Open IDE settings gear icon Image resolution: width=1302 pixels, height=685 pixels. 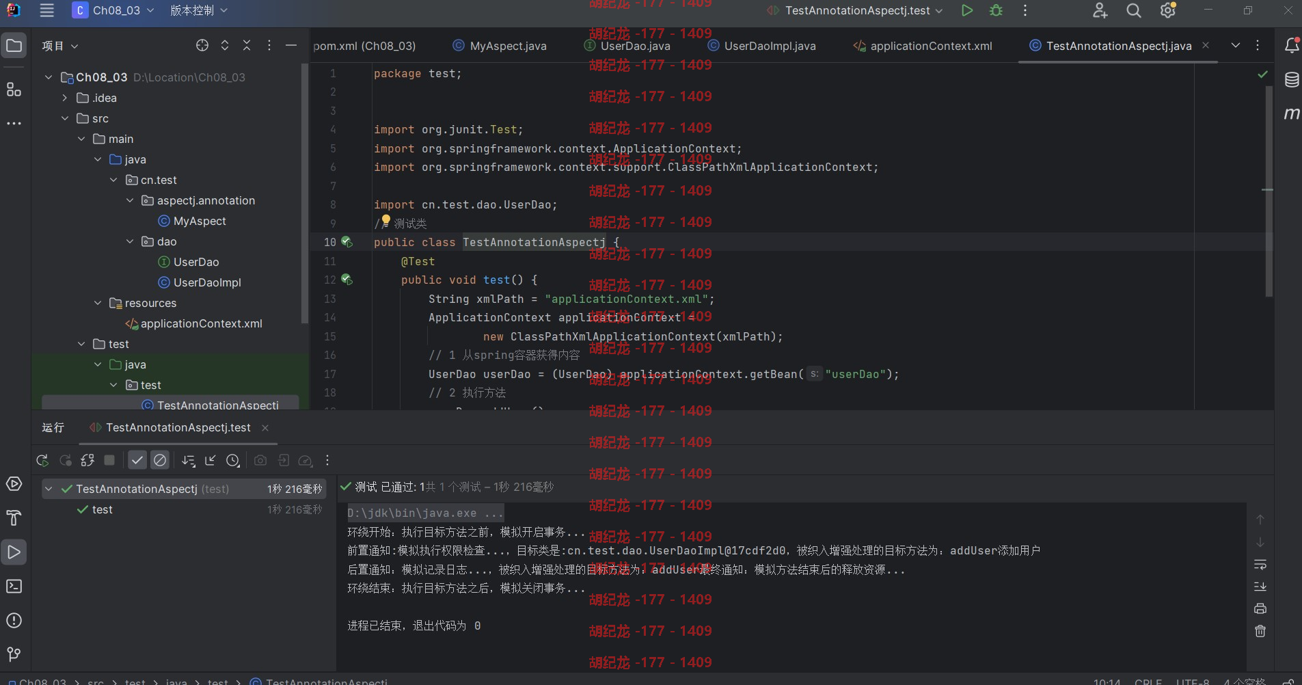[x=1168, y=10]
